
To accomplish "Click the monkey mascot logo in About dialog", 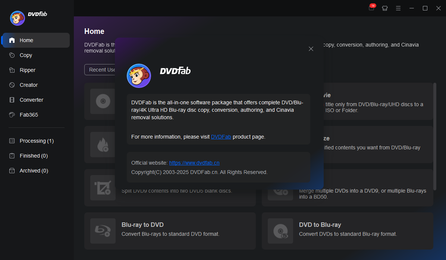I will (x=139, y=76).
